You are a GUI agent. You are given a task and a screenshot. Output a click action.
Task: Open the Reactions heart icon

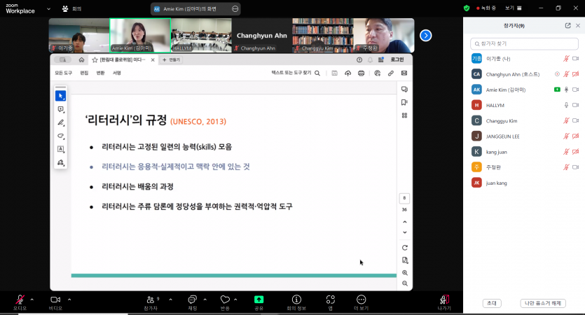click(x=225, y=300)
